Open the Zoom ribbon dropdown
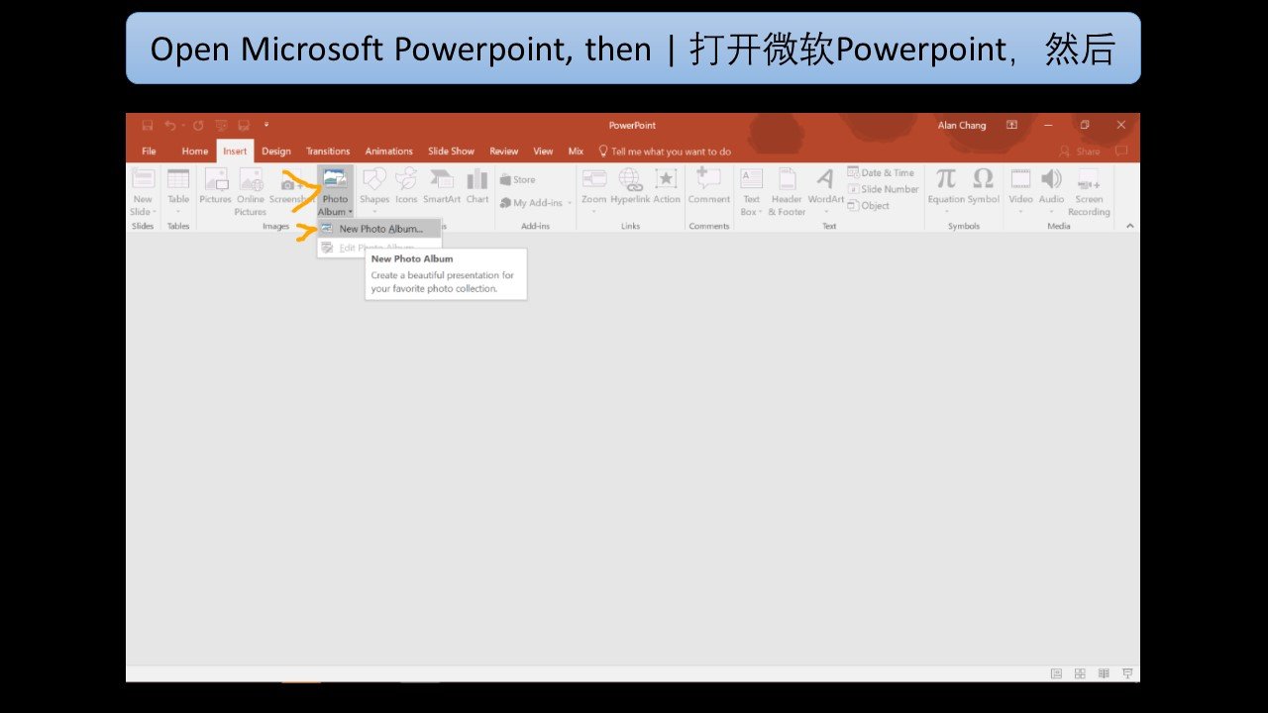1268x713 pixels. 593,192
